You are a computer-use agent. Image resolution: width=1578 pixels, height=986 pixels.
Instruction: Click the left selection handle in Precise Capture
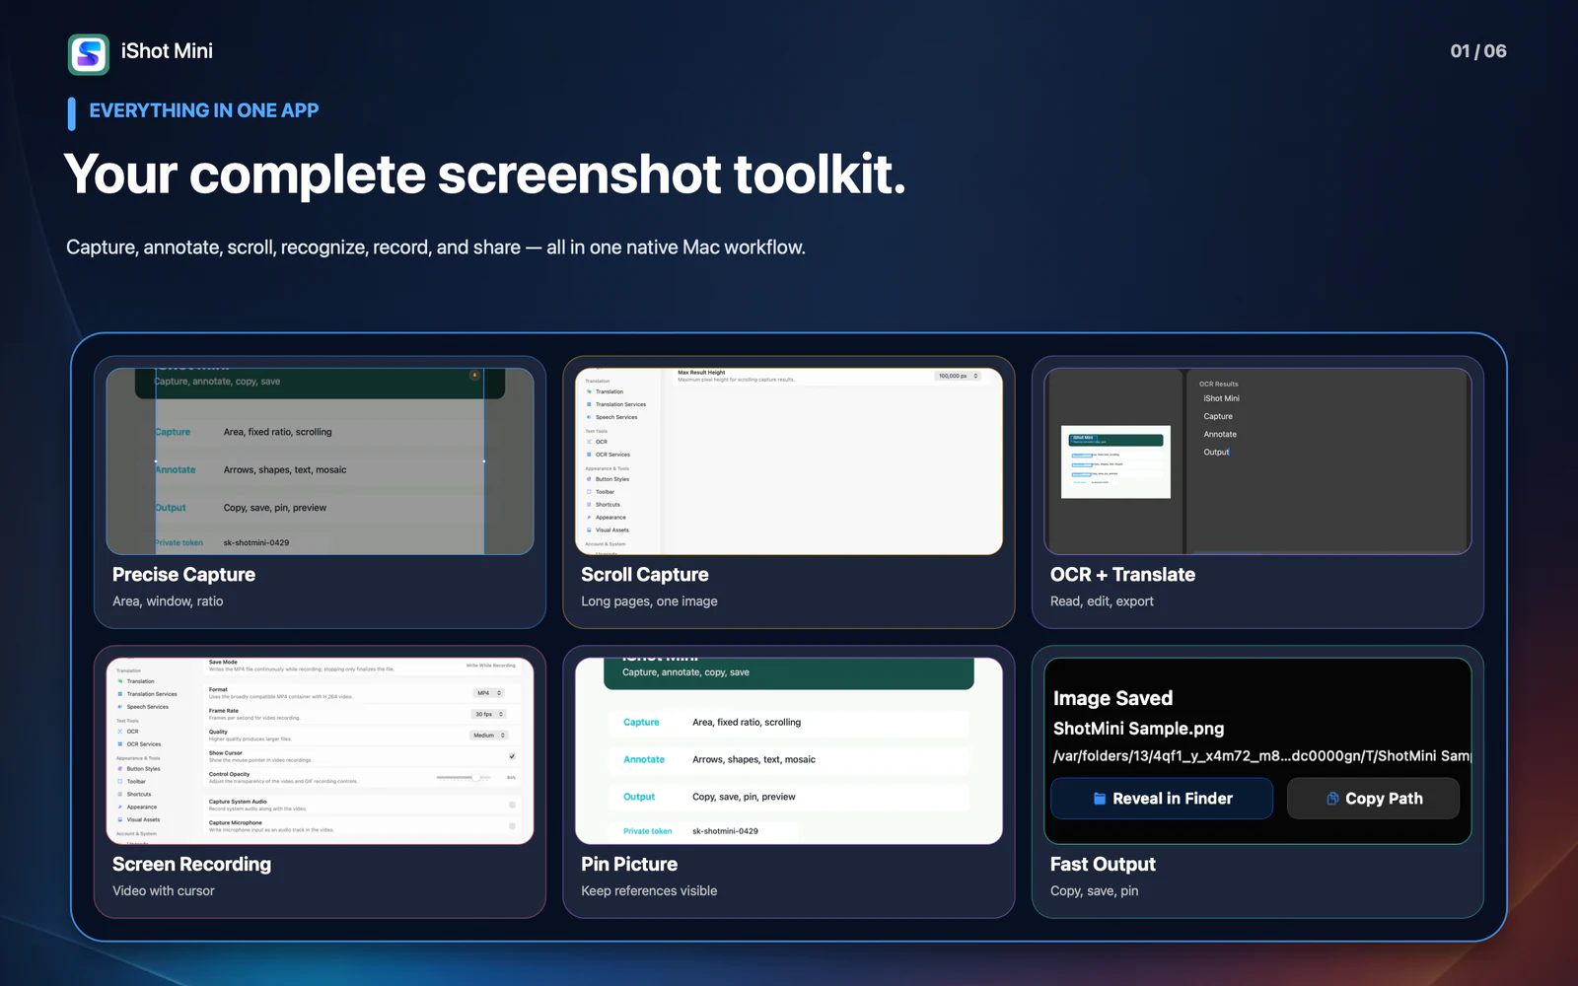(156, 461)
